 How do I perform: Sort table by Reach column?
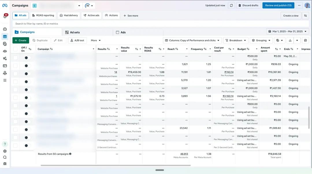pos(177,49)
